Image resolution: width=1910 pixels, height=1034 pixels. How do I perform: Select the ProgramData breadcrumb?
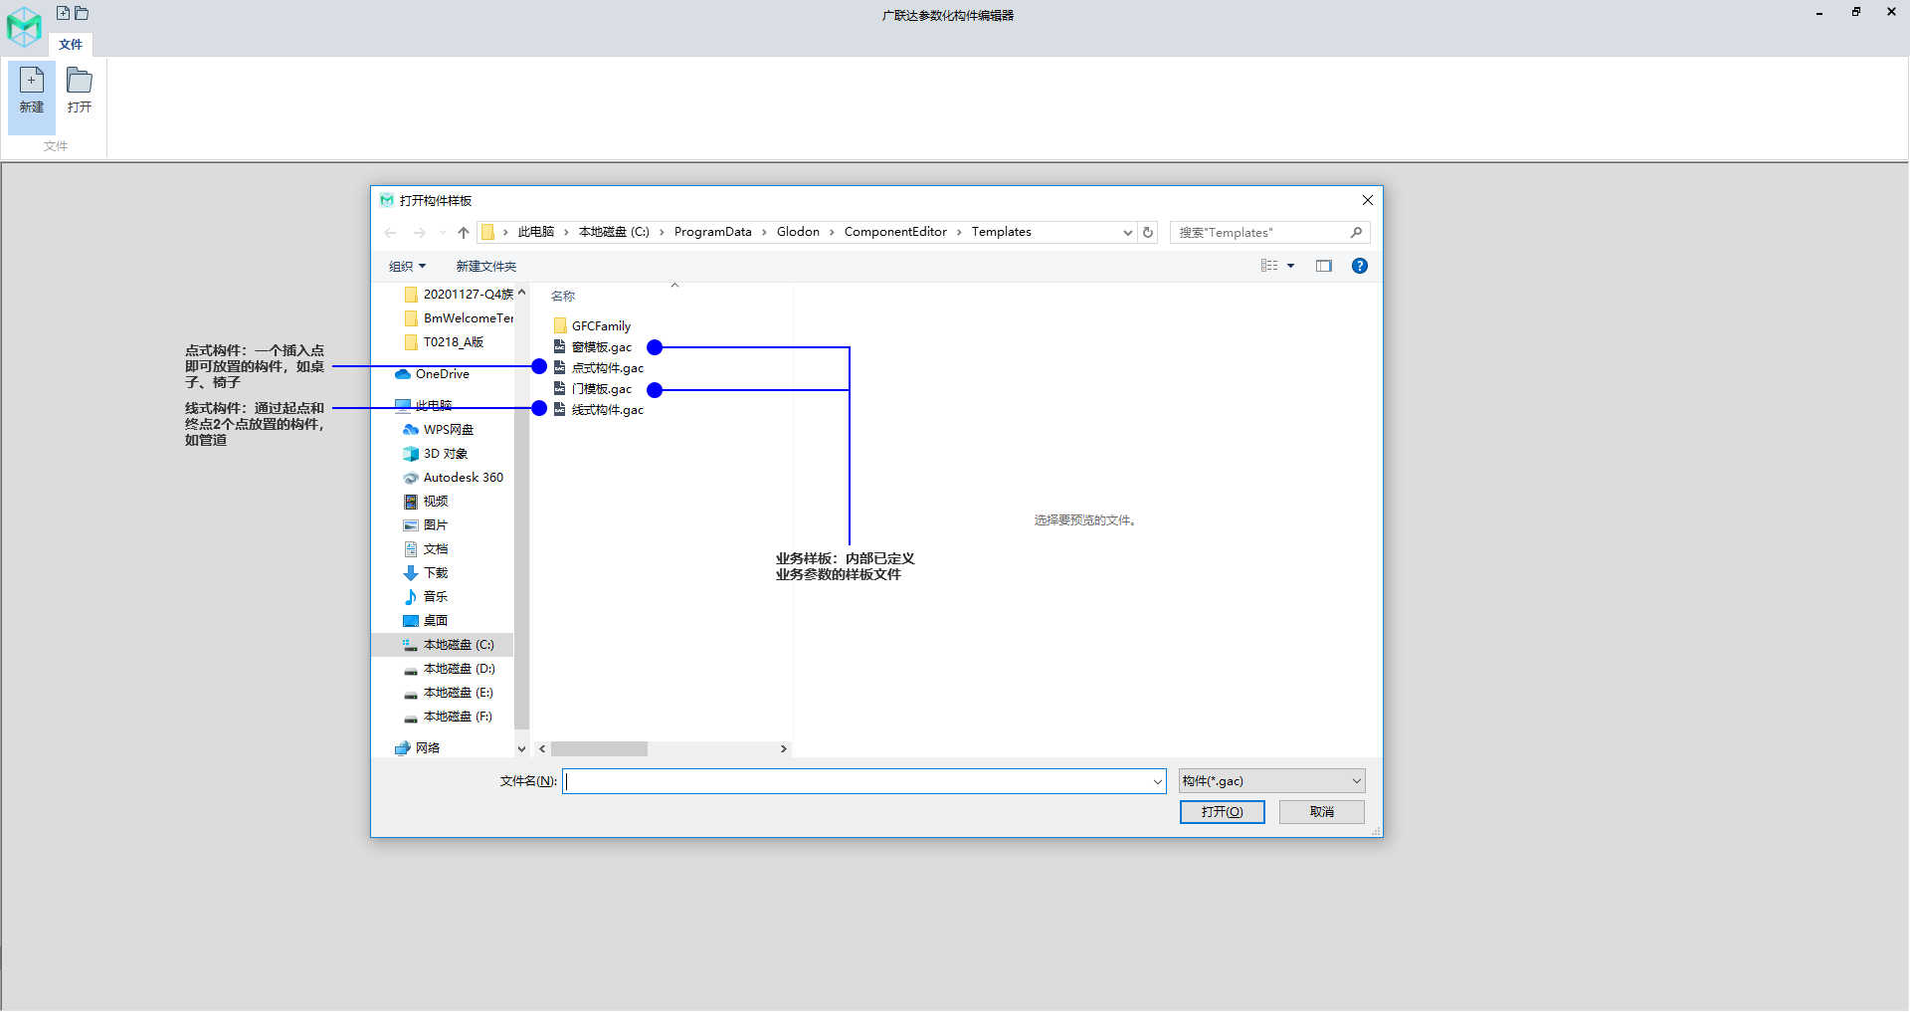[x=713, y=232]
